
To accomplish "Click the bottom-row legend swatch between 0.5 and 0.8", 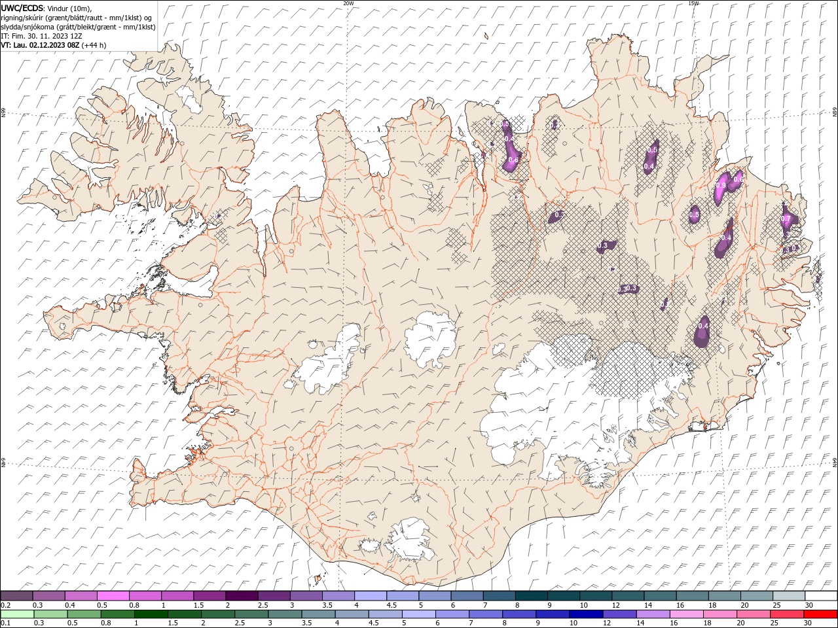I will 84,614.
